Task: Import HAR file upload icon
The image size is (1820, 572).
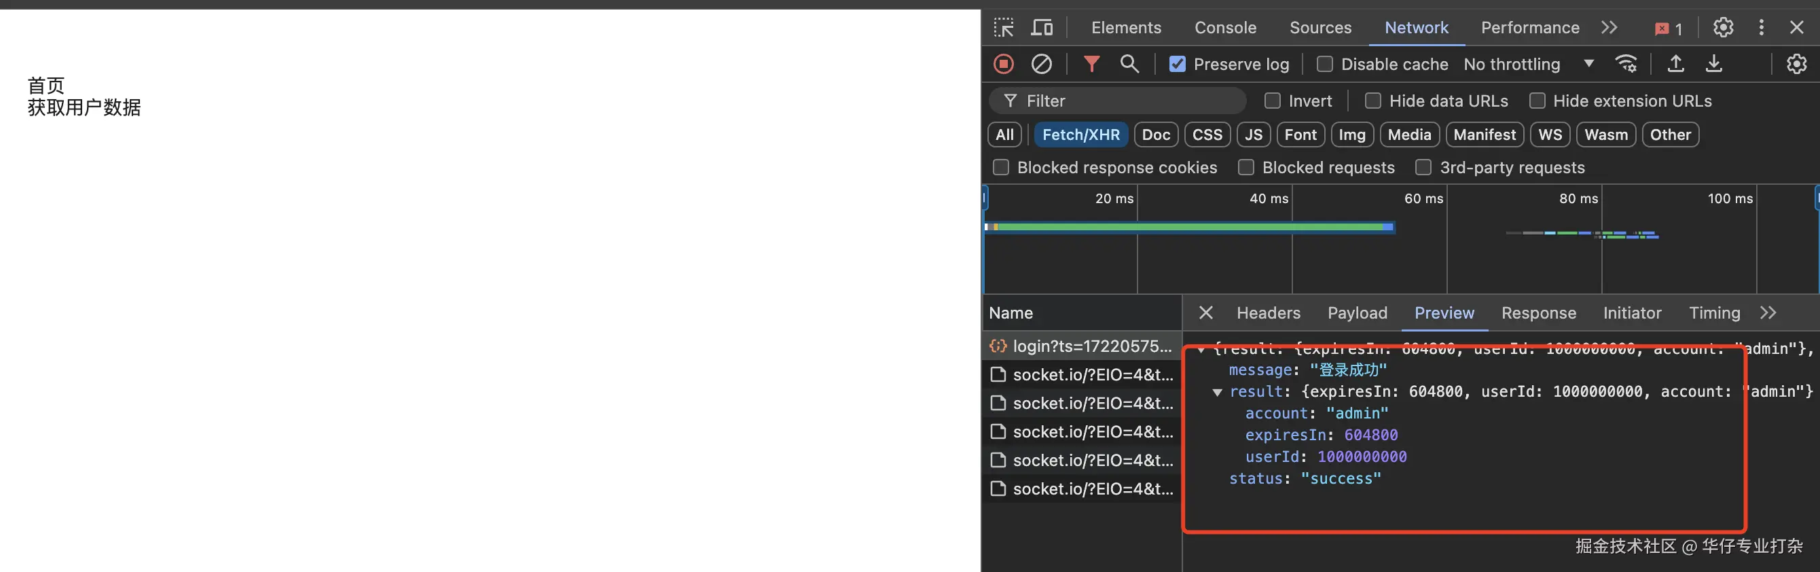Action: coord(1675,65)
